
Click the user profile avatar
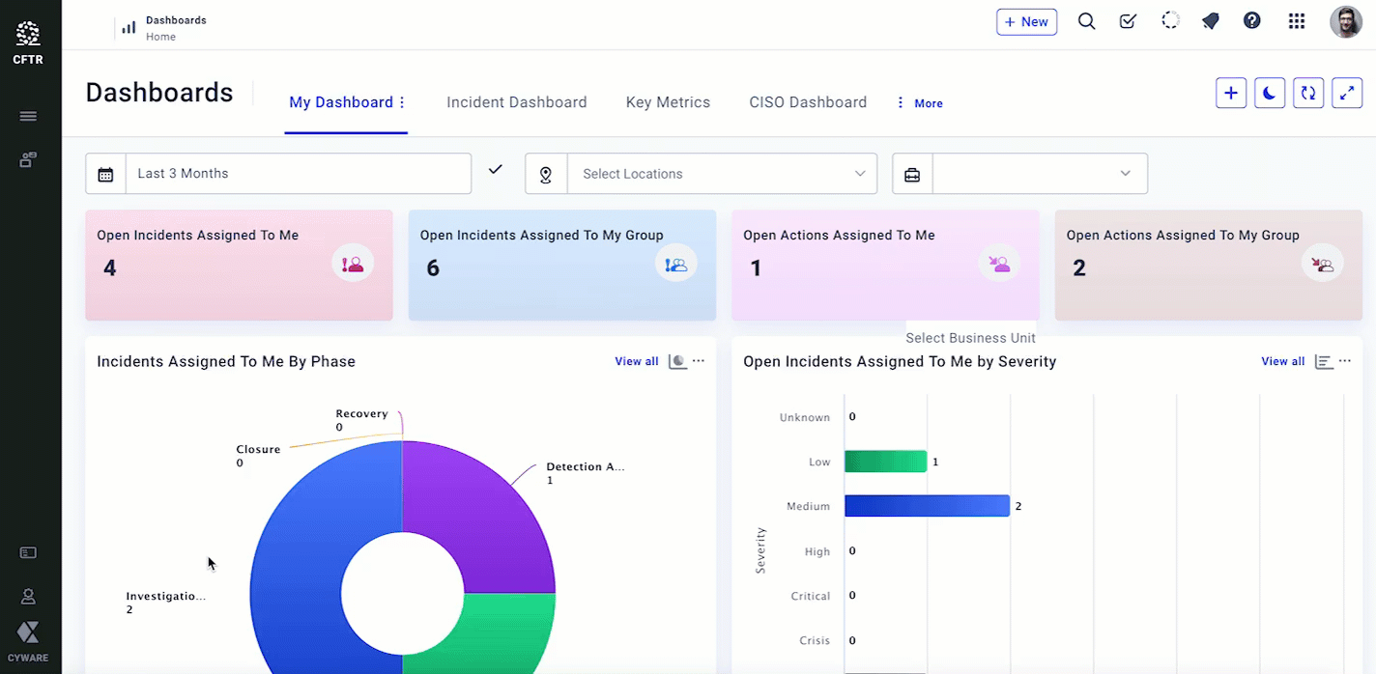tap(1345, 21)
